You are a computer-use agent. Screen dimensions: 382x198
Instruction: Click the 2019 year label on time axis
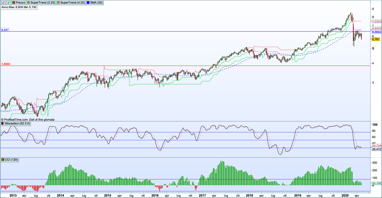click(298, 195)
